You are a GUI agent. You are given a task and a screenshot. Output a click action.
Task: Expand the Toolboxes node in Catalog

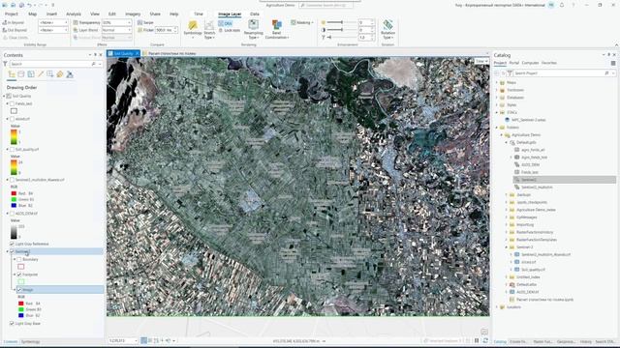(x=497, y=90)
